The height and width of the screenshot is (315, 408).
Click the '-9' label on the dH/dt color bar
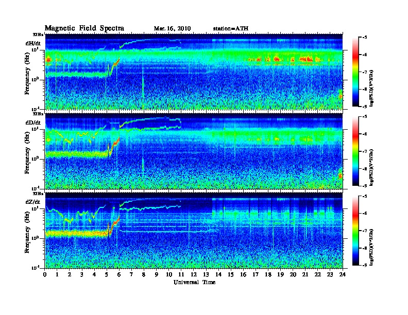[365, 107]
